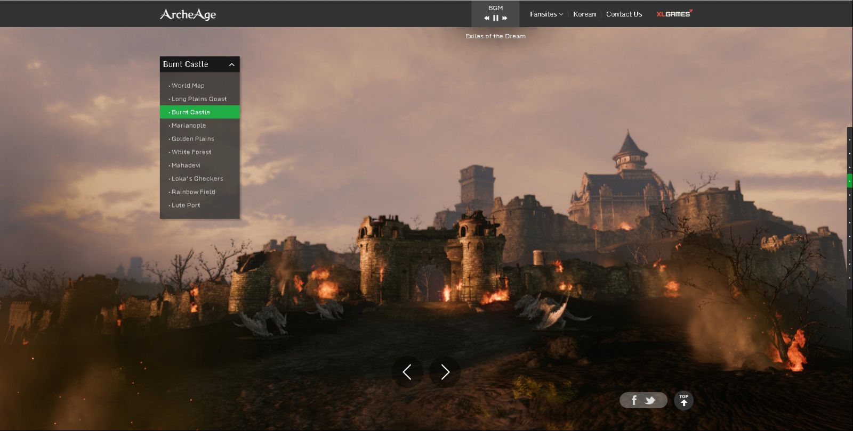The image size is (853, 431).
Task: Click the green active section marker
Action: 850,181
